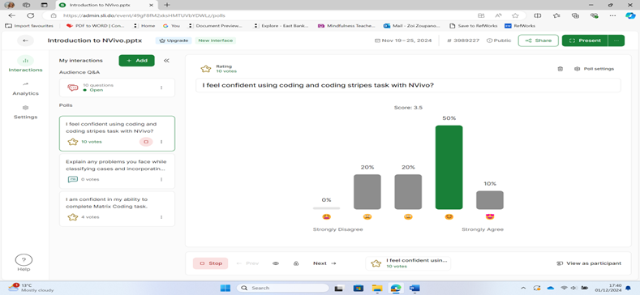The width and height of the screenshot is (640, 295).
Task: Open Poll settings gear
Action: 594,69
